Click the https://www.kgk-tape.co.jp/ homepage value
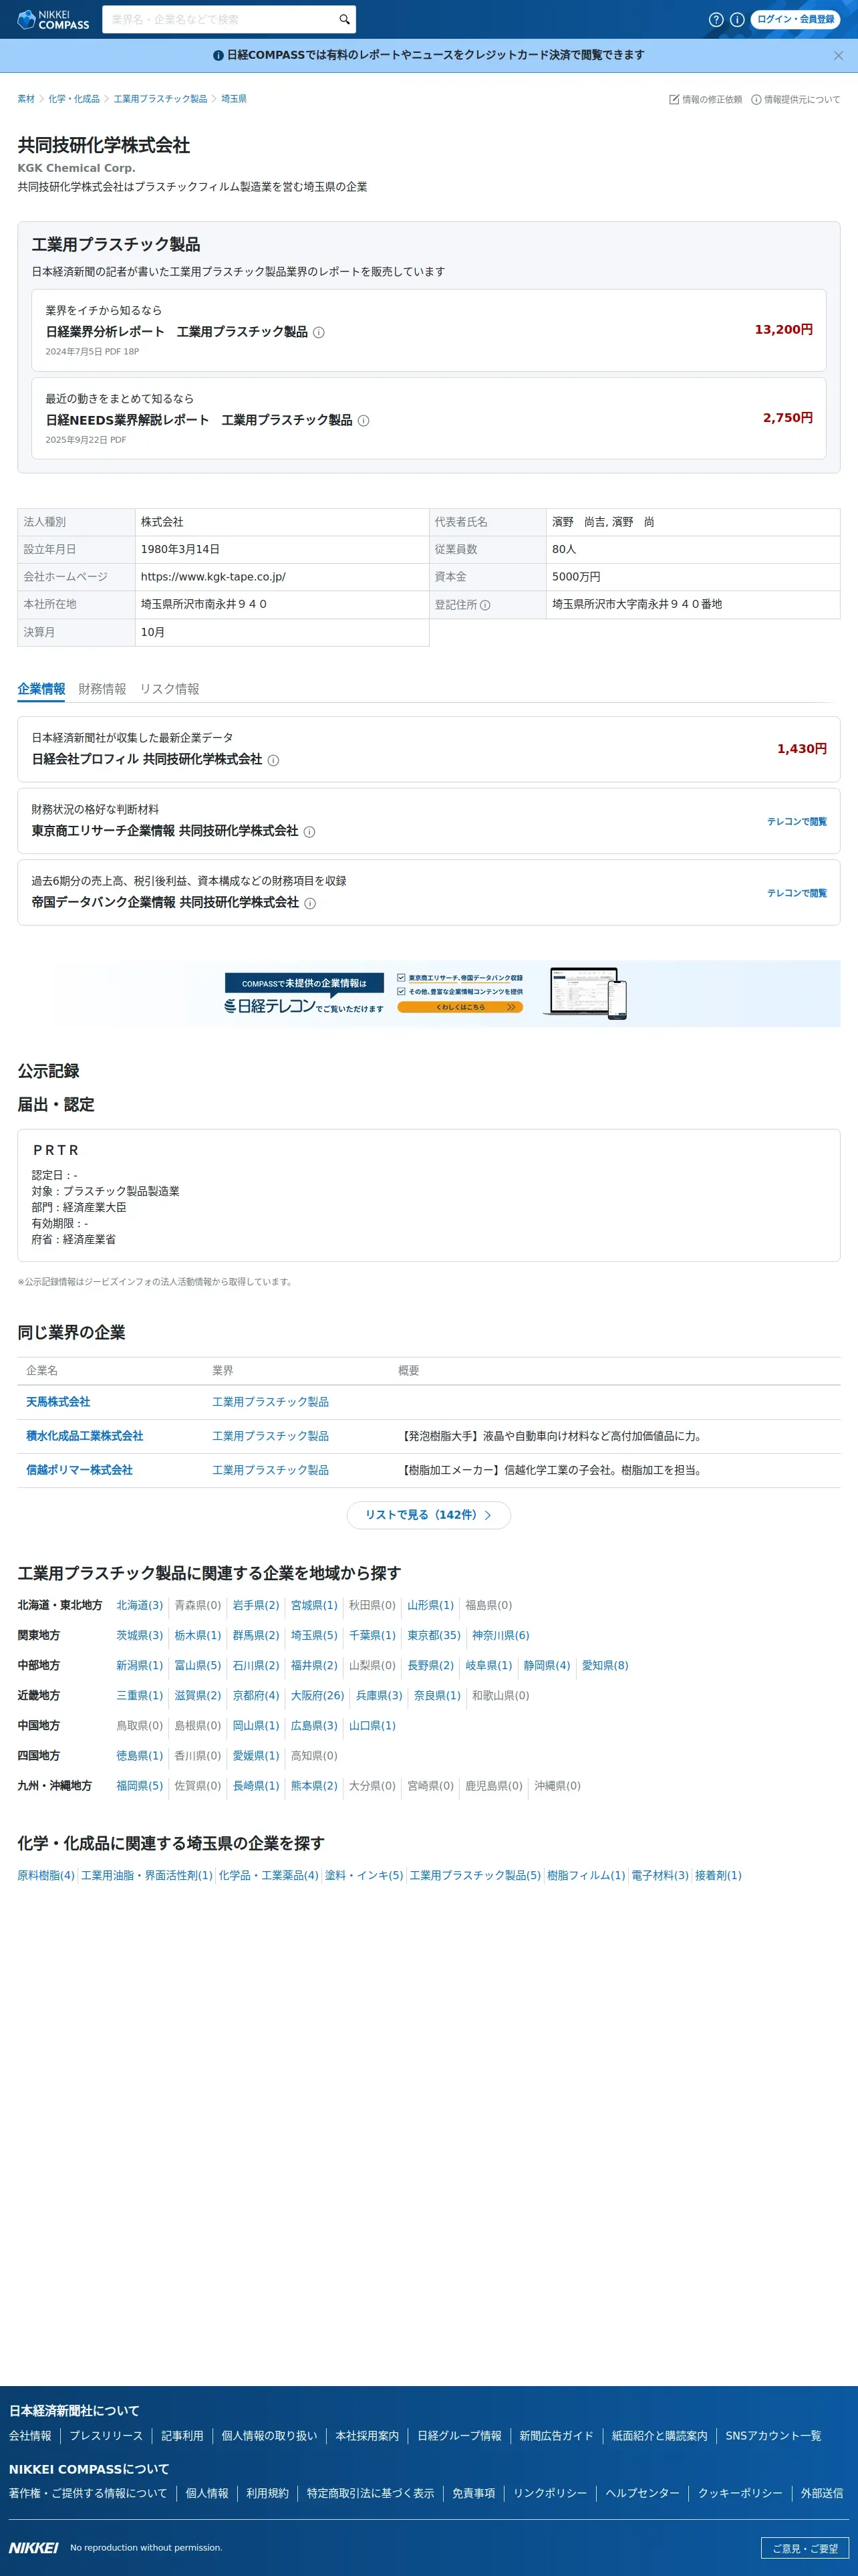 pos(212,577)
